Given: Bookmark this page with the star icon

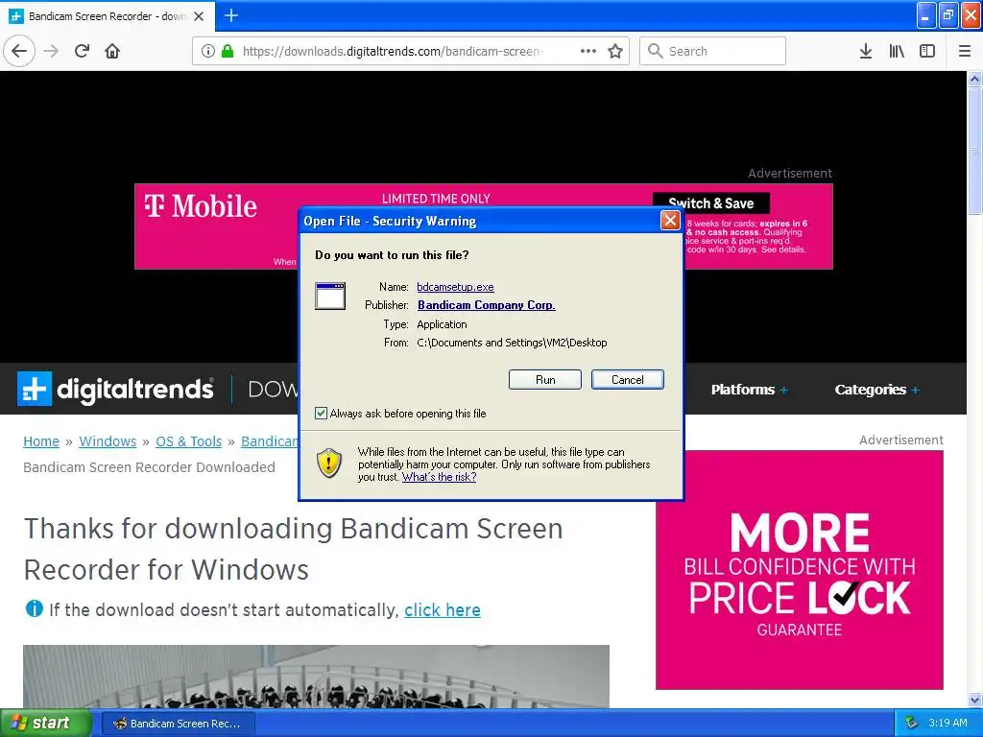Looking at the screenshot, I should point(615,51).
